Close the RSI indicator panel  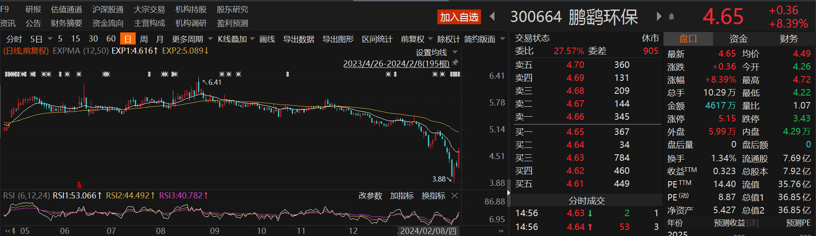pyautogui.click(x=455, y=196)
